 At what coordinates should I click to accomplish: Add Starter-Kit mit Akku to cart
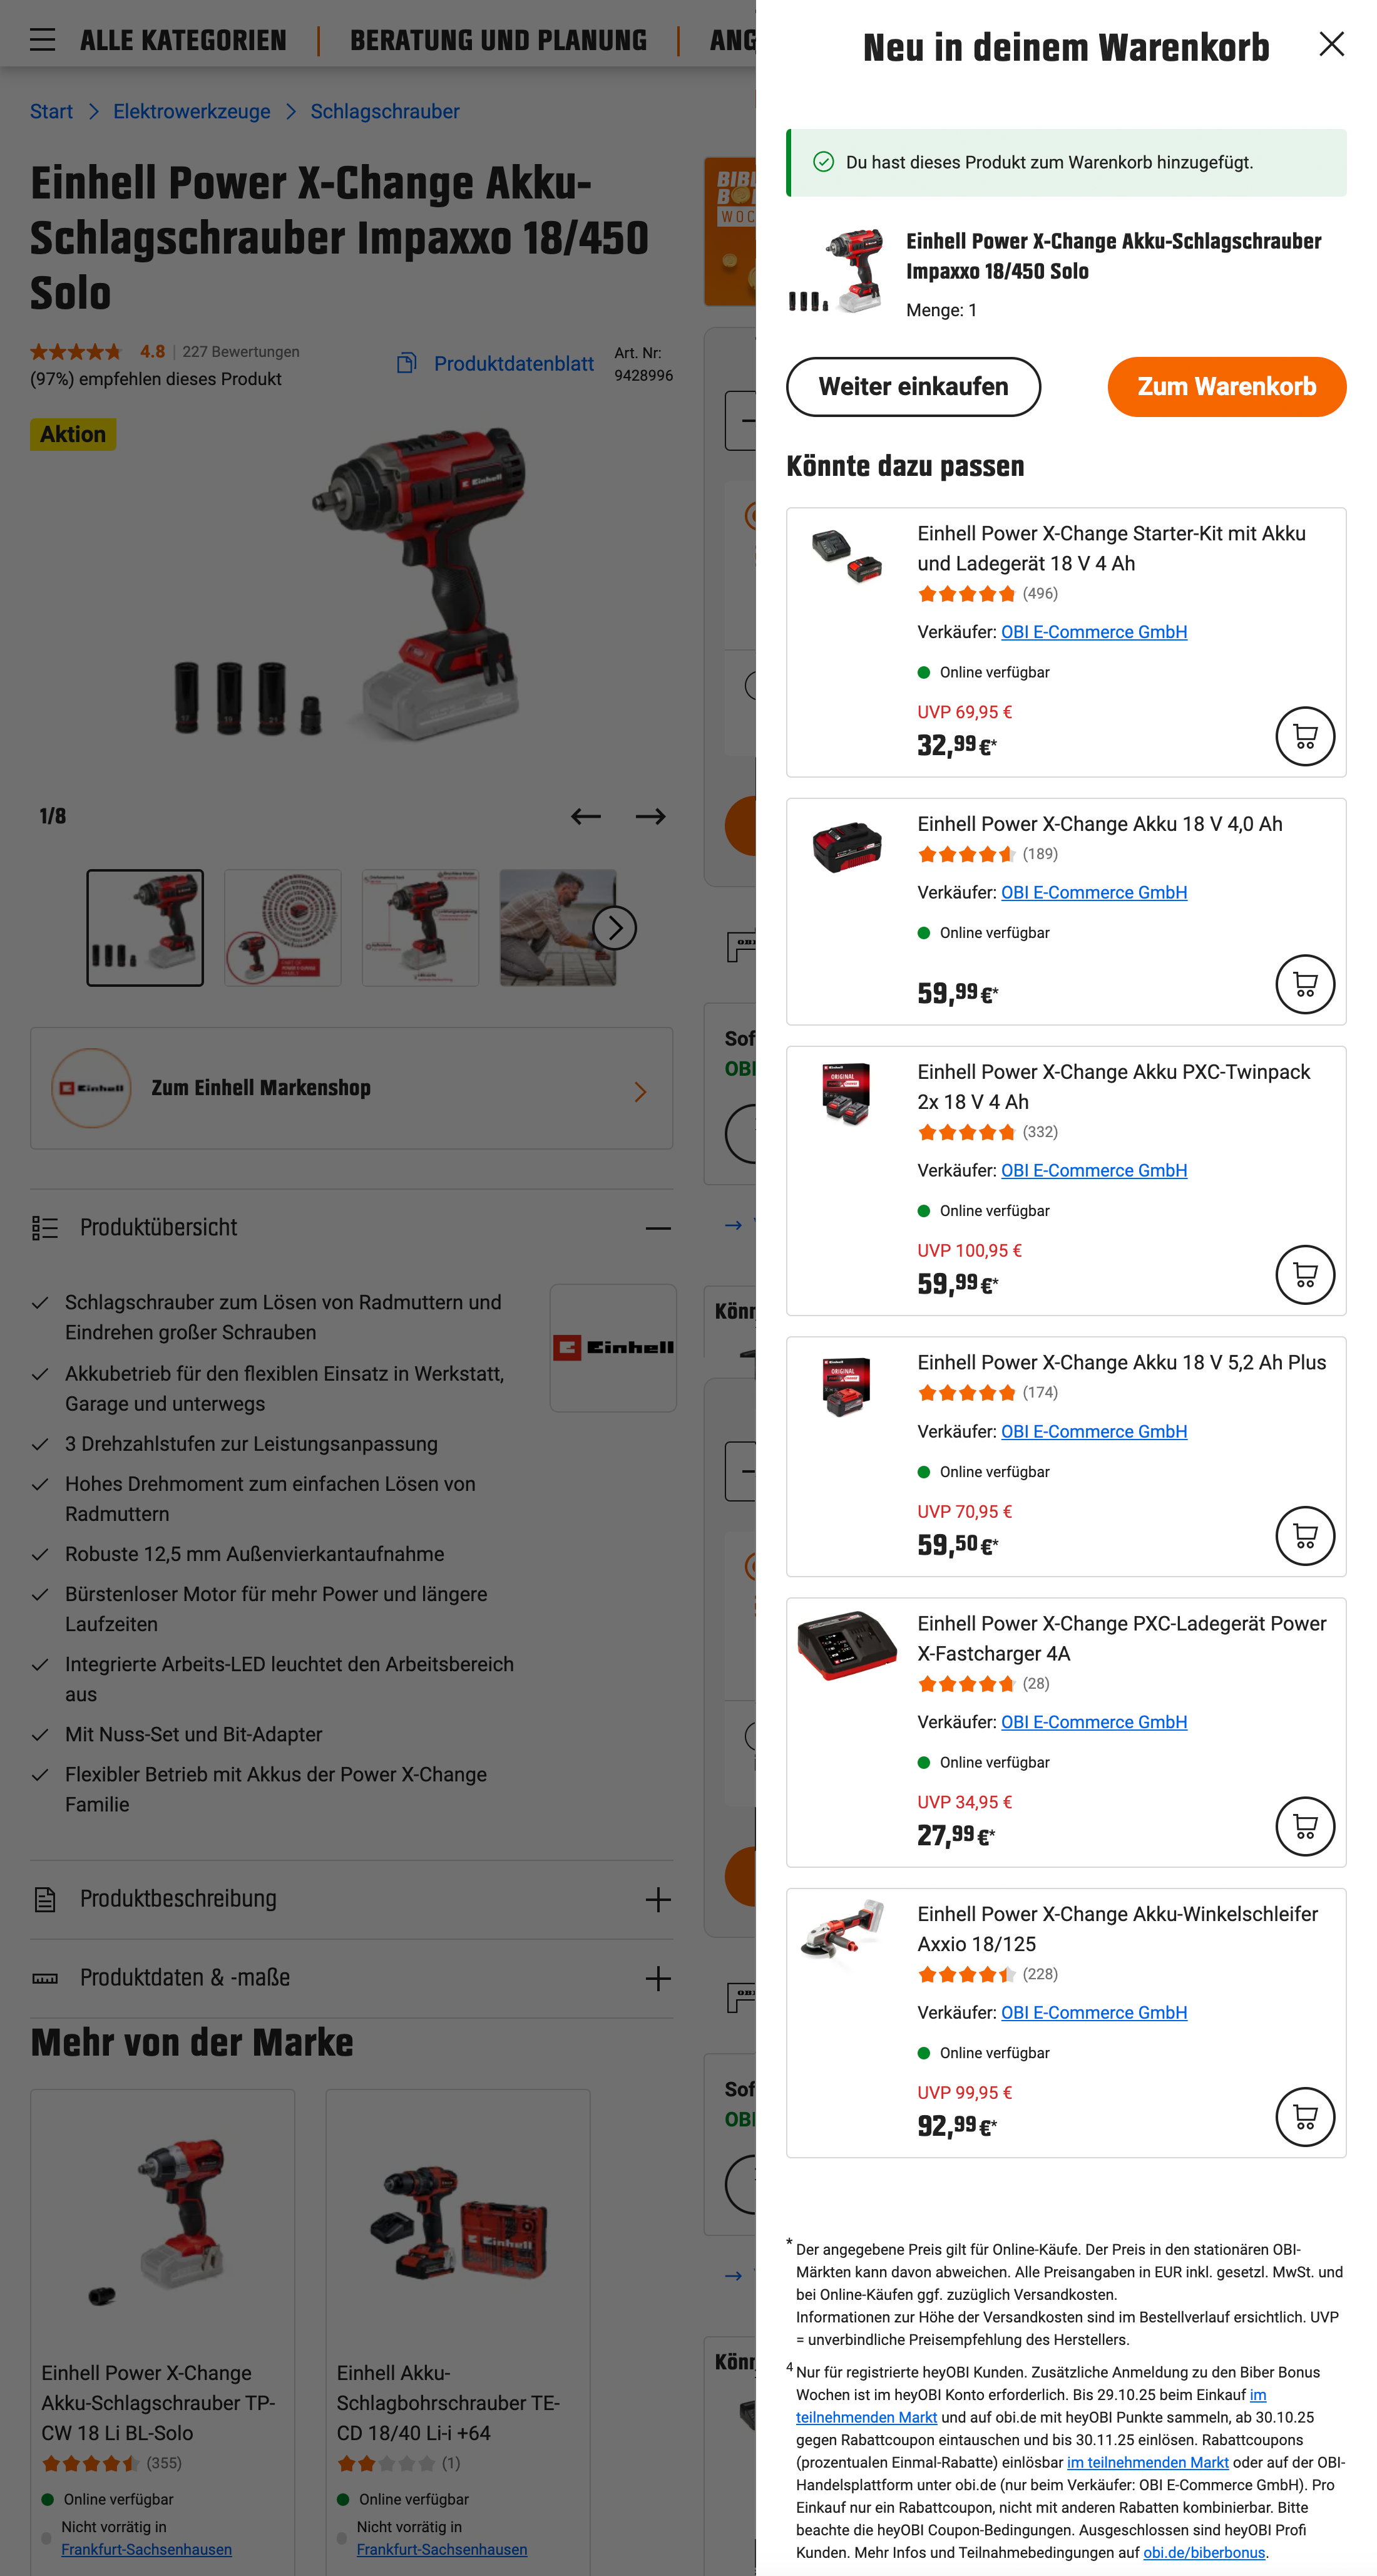(1305, 736)
